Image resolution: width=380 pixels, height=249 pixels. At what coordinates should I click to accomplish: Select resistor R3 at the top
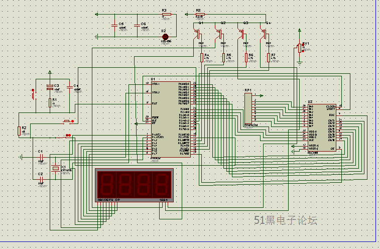[167, 14]
